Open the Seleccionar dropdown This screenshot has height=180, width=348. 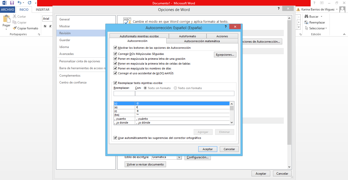326,28
